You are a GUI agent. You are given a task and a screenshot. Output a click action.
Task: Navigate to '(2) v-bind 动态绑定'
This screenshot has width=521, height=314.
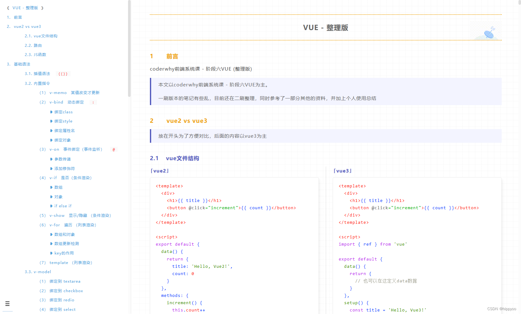click(62, 102)
